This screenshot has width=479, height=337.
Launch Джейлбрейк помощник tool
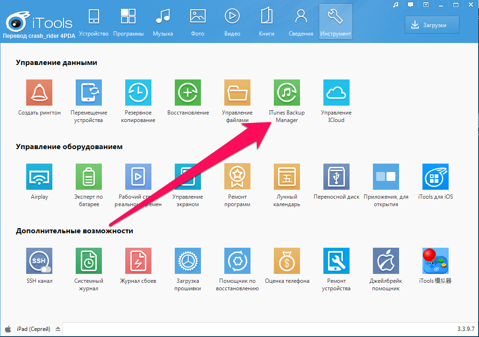pyautogui.click(x=386, y=261)
